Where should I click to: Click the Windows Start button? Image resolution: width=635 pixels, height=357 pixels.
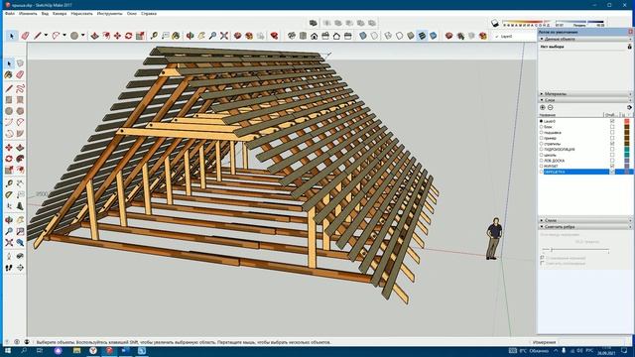8,350
